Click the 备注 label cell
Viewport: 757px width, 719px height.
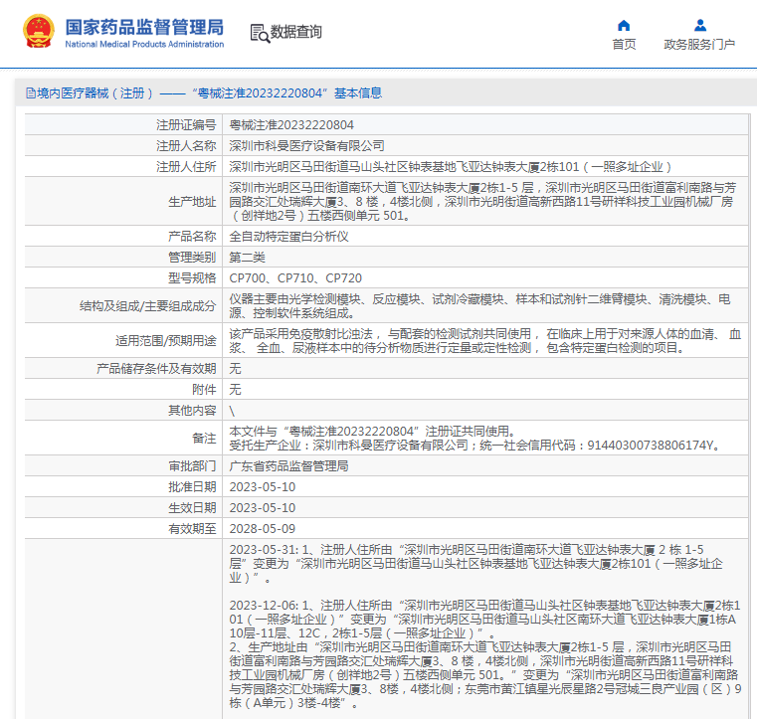tap(123, 439)
